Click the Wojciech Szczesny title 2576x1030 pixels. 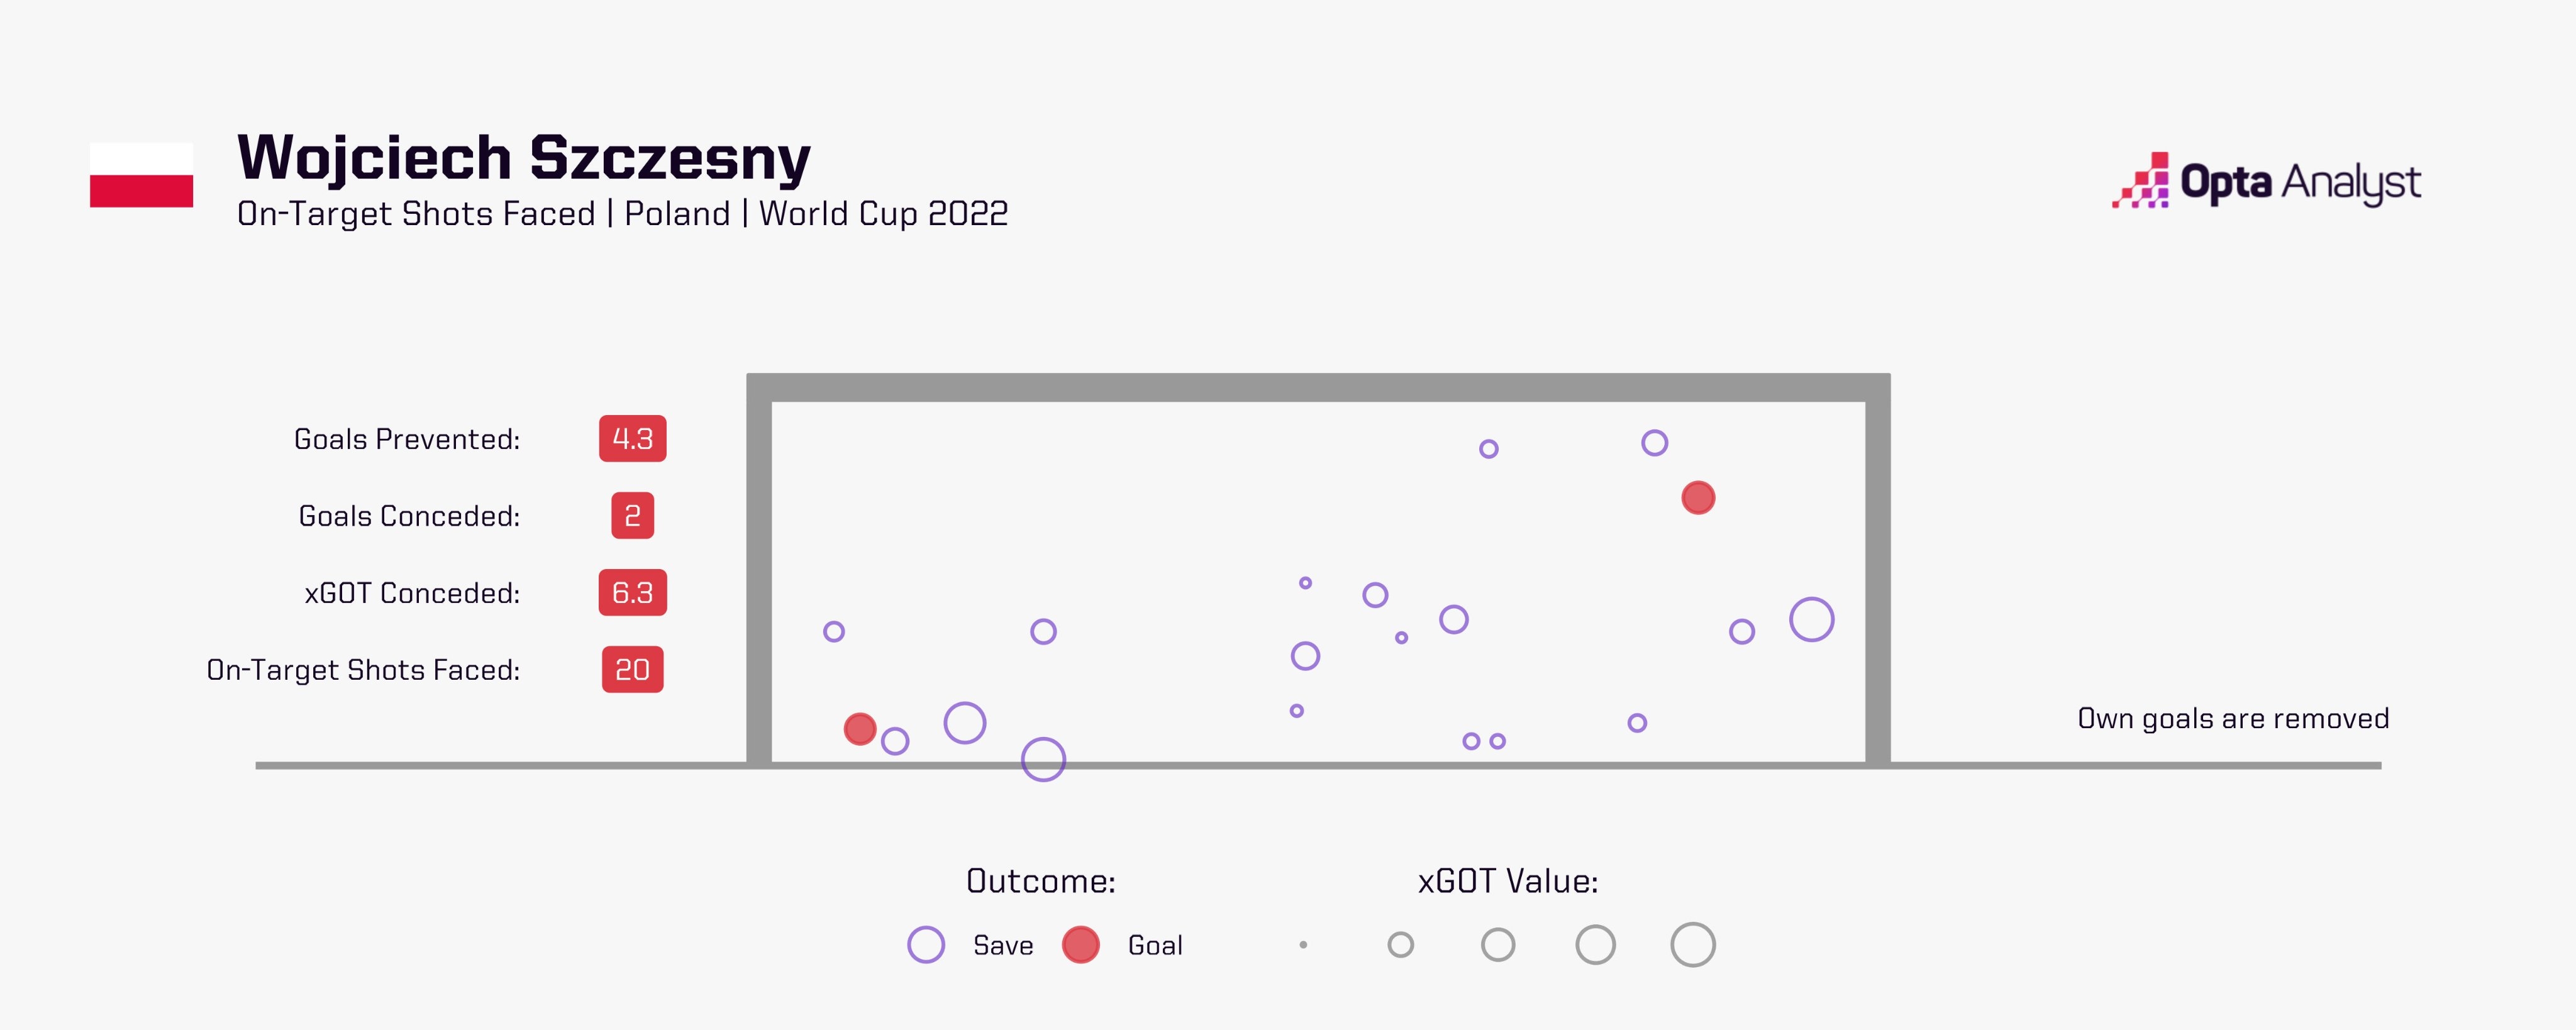pos(524,158)
